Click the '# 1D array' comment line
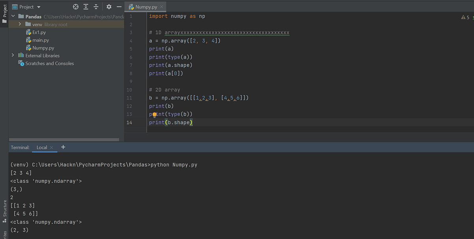 point(219,33)
